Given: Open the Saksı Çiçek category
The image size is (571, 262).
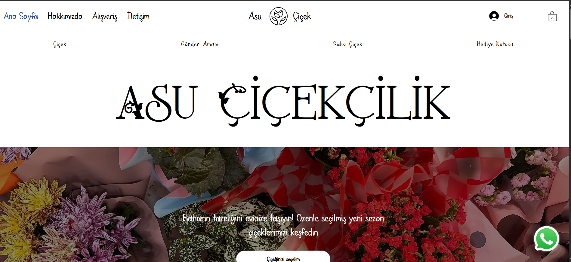Looking at the screenshot, I should (x=347, y=44).
